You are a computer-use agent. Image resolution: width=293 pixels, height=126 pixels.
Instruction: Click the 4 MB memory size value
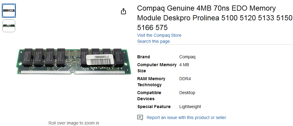[x=184, y=65]
